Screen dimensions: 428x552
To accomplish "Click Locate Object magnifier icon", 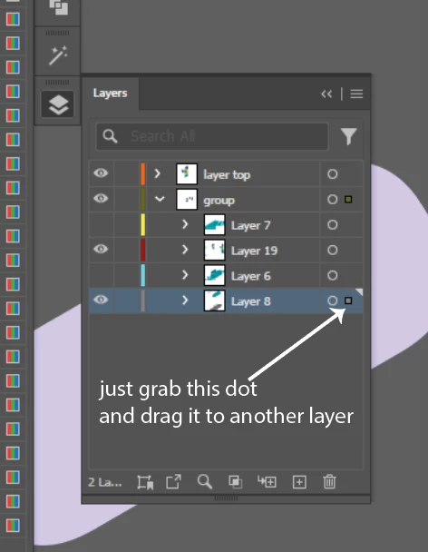I will point(204,481).
